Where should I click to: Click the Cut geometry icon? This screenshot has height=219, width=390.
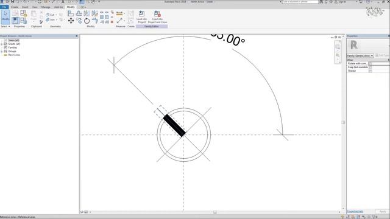(x=48, y=15)
